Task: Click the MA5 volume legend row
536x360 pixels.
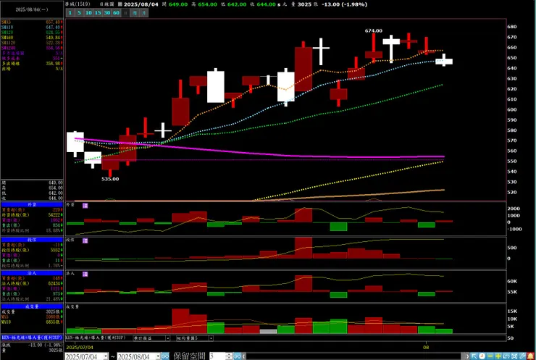Action: point(32,317)
